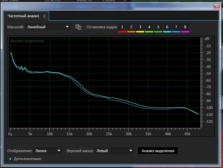Expand the Верхний канал dropdown showing Левый
Screen dimensions: 223x168
click(114, 151)
